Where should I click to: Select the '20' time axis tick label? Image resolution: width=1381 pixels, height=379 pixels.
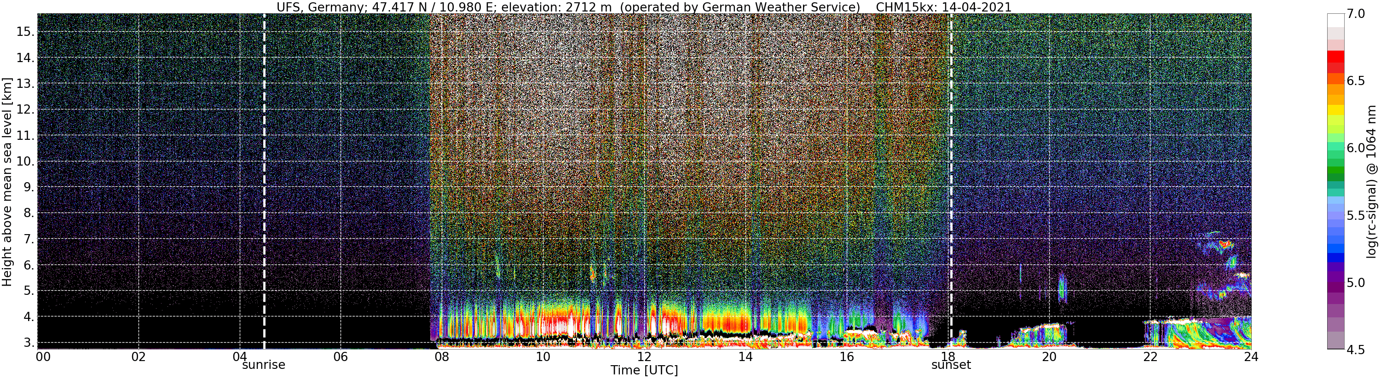click(1049, 357)
